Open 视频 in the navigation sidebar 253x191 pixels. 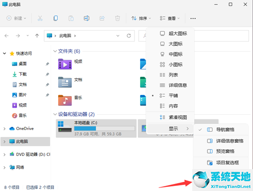coord(23,105)
